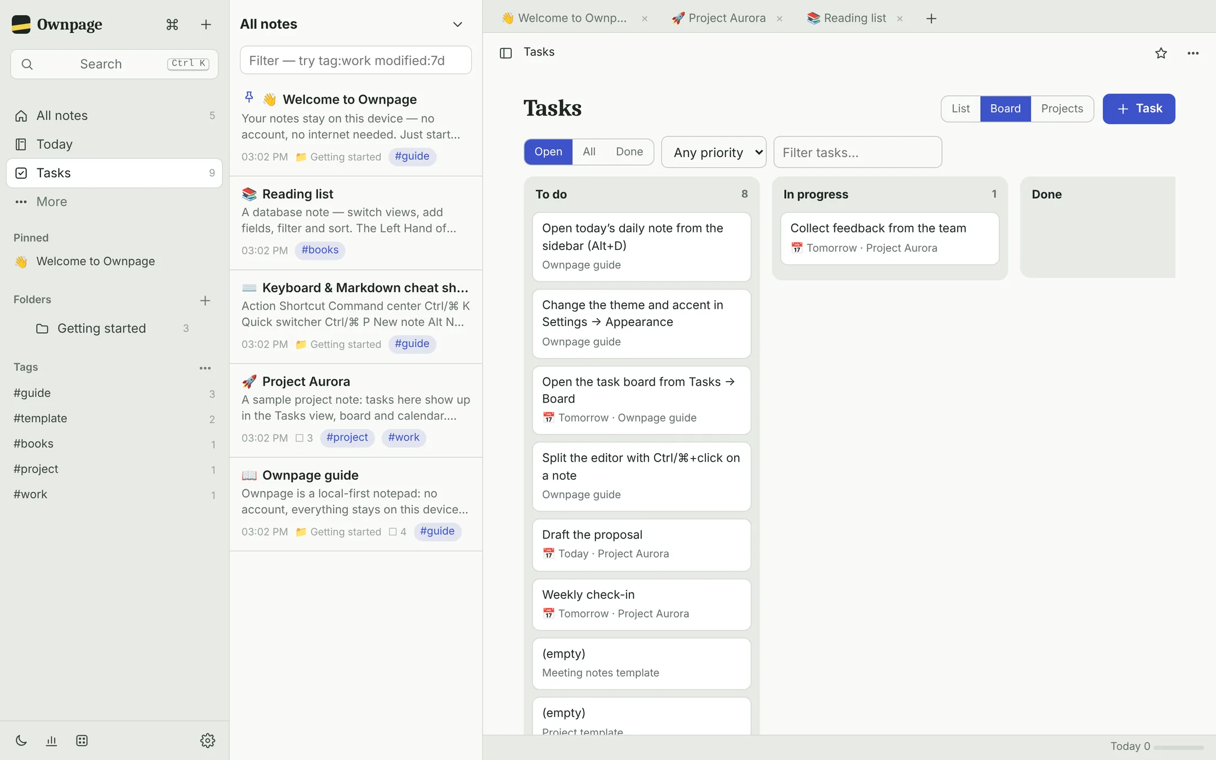This screenshot has height=760, width=1216.
Task: Switch to Board view
Action: coord(1005,109)
